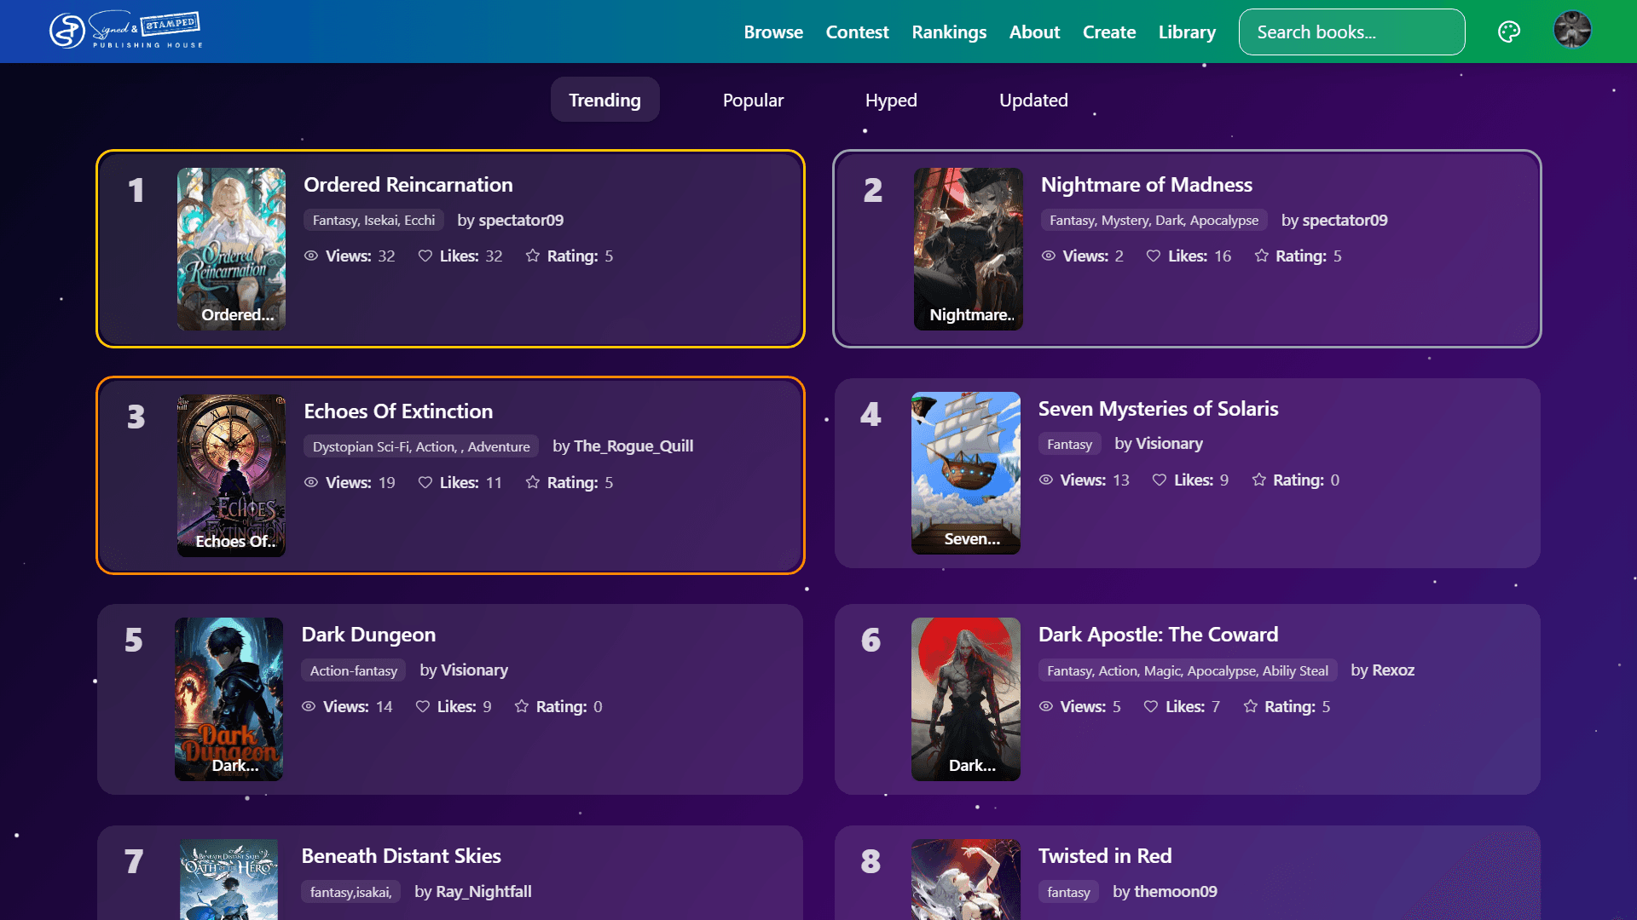
Task: Click the Nightmare of Madness cover thumbnail
Action: 968,249
